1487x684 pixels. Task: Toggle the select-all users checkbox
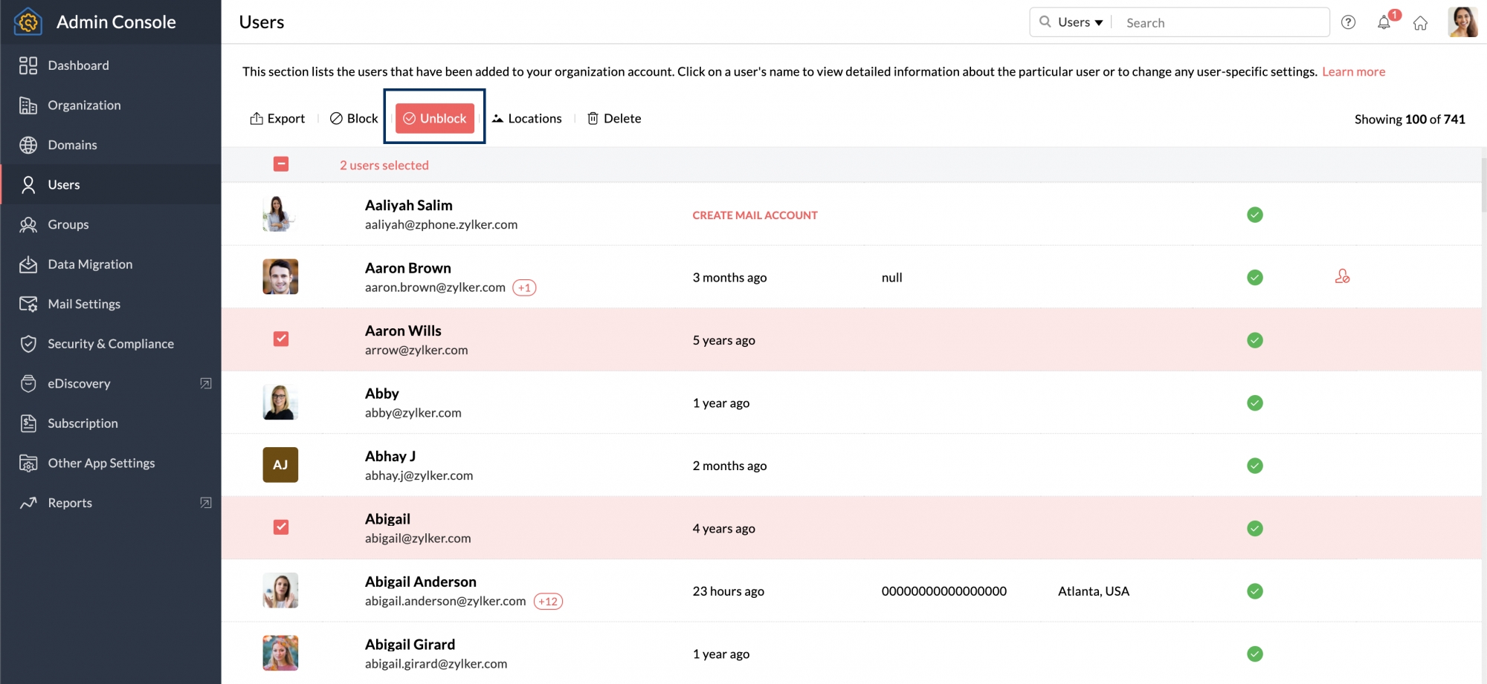pyautogui.click(x=281, y=164)
